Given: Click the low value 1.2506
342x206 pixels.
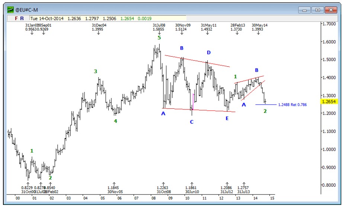Looking at the screenshot, I should click(x=109, y=19).
